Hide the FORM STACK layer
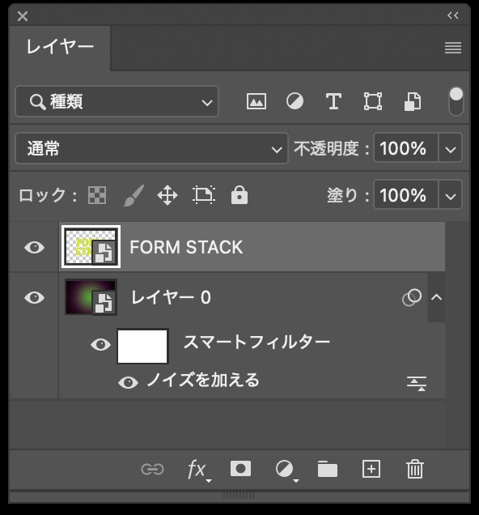 pos(35,247)
